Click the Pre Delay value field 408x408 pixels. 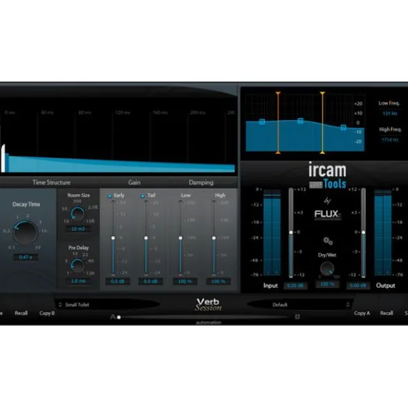[x=77, y=281]
